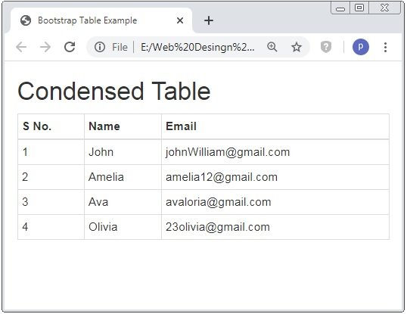Maximize the browser window
This screenshot has height=314, width=407.
point(359,8)
